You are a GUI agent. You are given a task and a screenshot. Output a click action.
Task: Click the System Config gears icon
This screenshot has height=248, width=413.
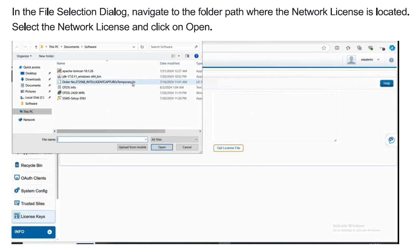pos(17,191)
